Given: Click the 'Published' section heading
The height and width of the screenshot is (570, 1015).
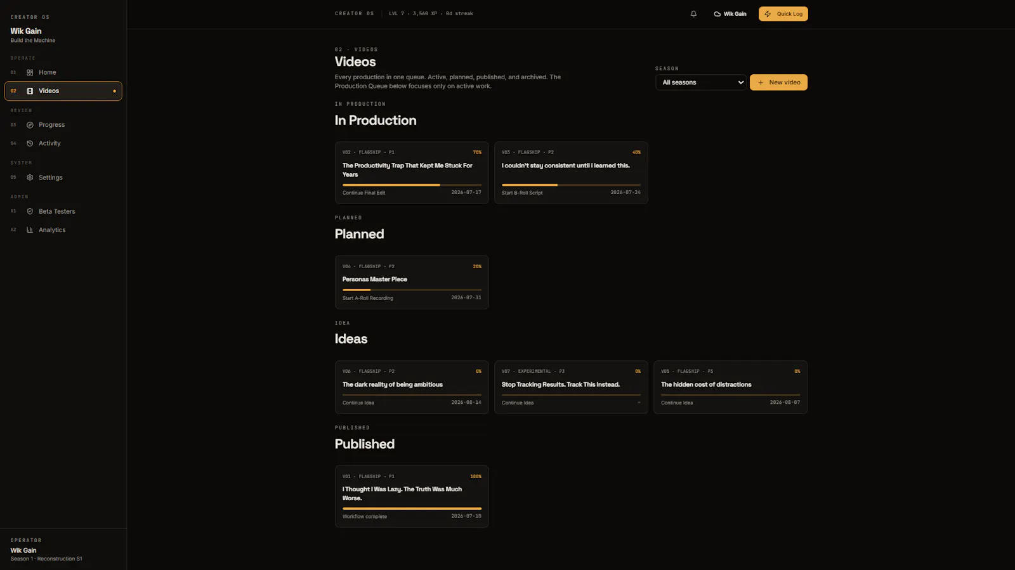Looking at the screenshot, I should [x=365, y=444].
